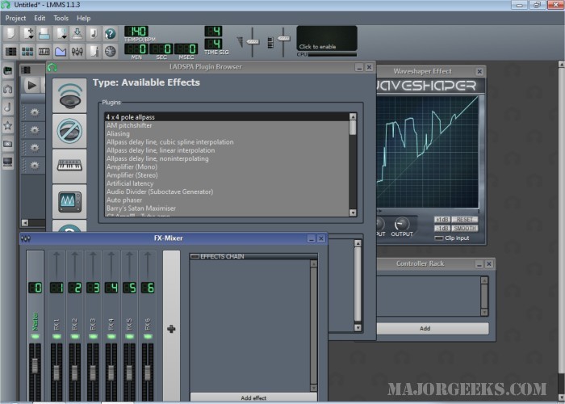The height and width of the screenshot is (404, 565).
Task: Mute the Master channel LED
Action: coord(35,337)
